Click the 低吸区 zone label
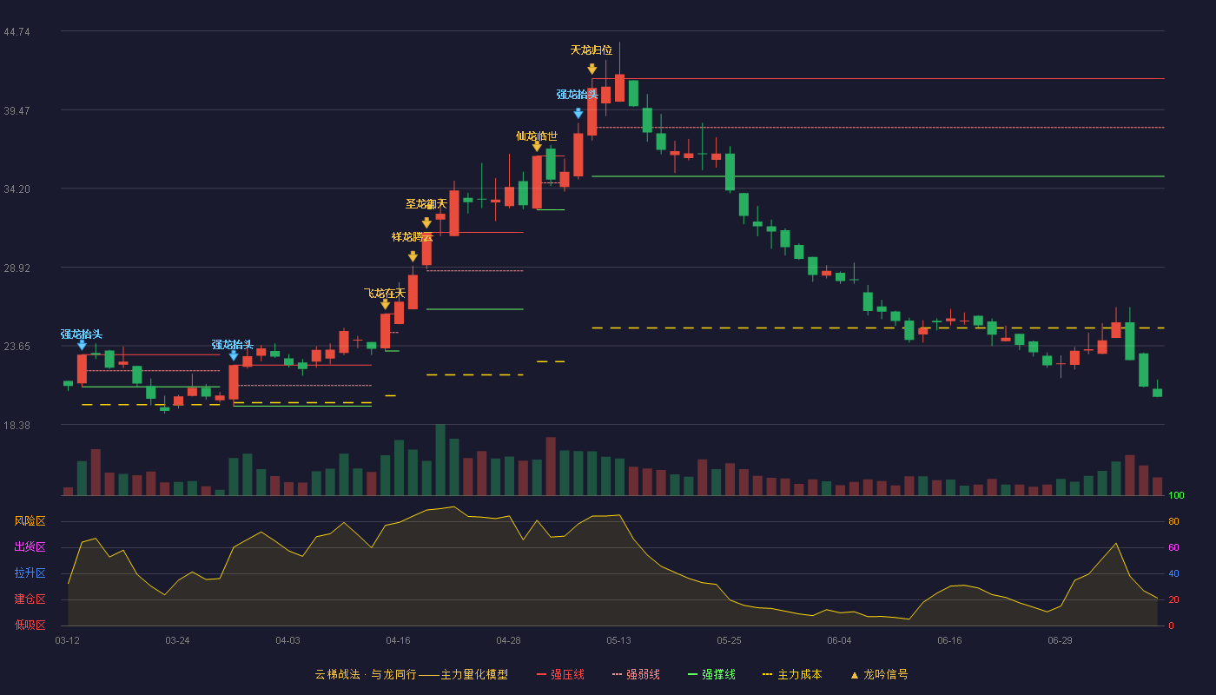The width and height of the screenshot is (1216, 695). coord(30,625)
